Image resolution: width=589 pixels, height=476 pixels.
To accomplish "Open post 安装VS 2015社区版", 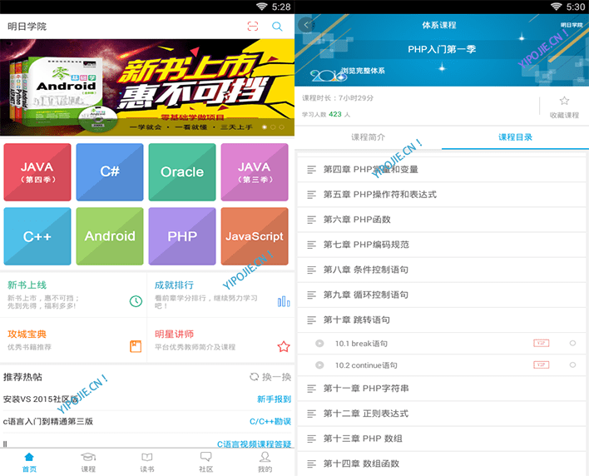I will (x=41, y=399).
